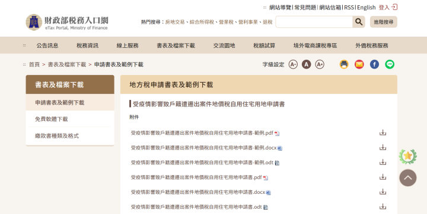Click PDF icon beside 申請書.pdf

point(266,178)
